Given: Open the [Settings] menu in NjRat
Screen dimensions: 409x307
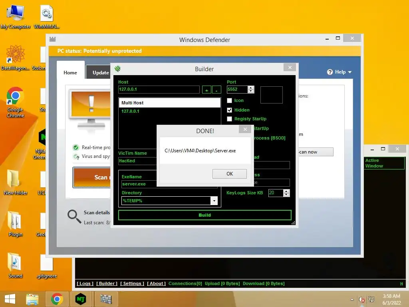Looking at the screenshot, I should pos(132,283).
